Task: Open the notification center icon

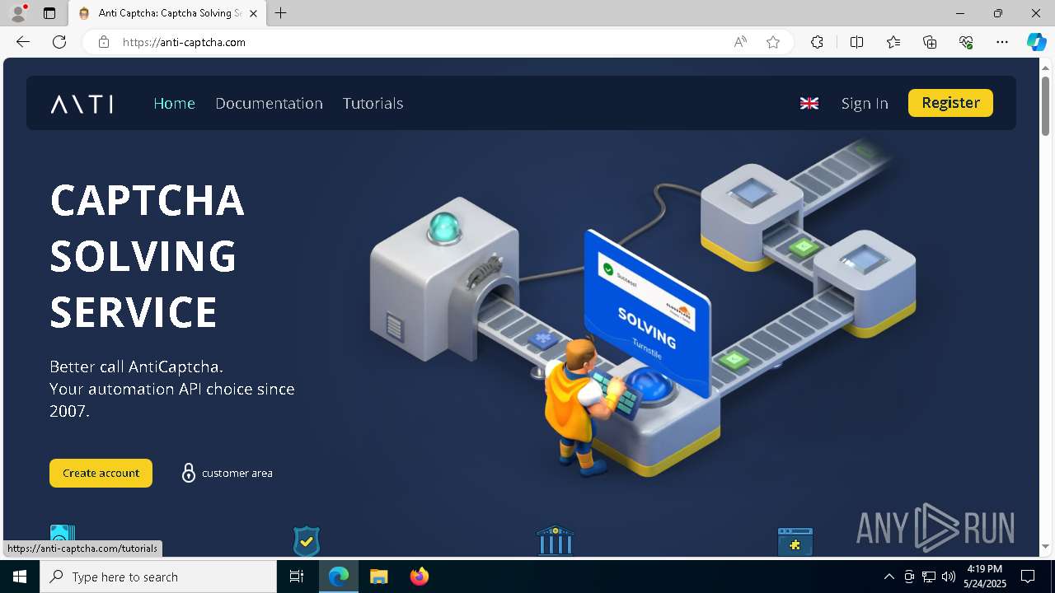Action: pos(1028,577)
